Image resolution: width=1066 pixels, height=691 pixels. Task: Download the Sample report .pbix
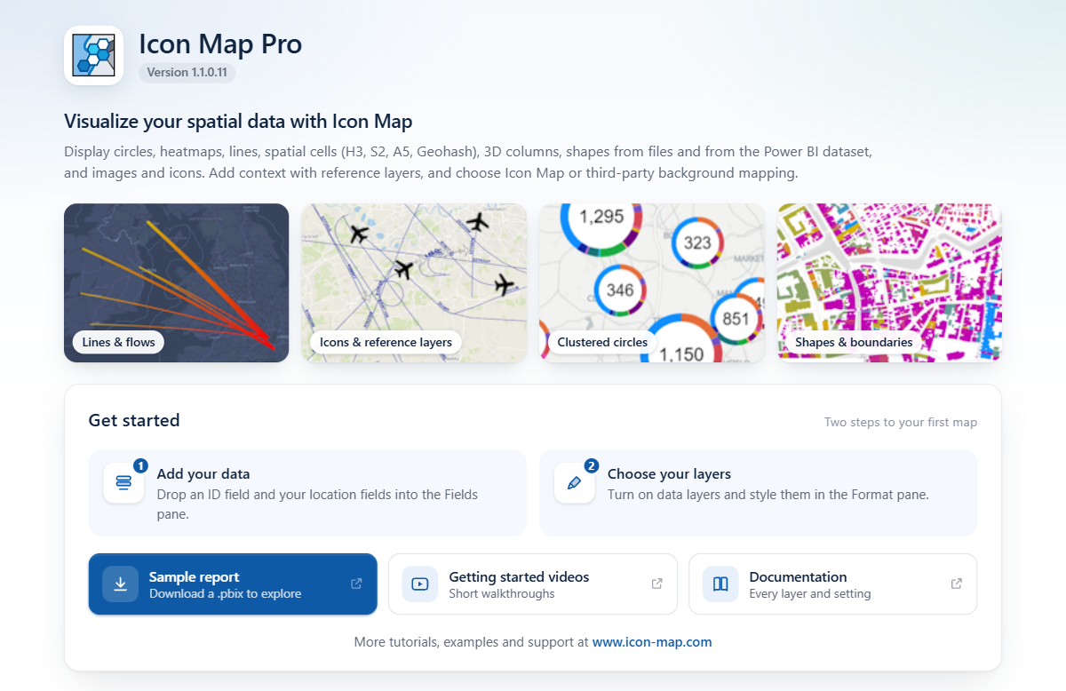[x=233, y=584]
